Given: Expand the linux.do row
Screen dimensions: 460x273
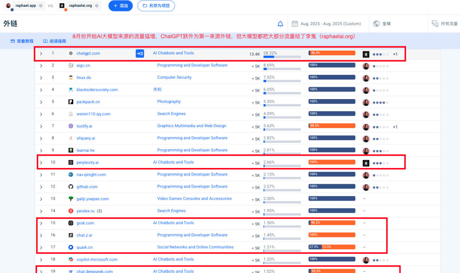Looking at the screenshot, I should 41,78.
